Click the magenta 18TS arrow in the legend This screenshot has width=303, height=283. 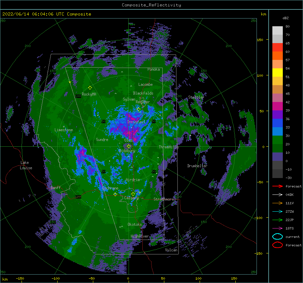[x=278, y=228]
